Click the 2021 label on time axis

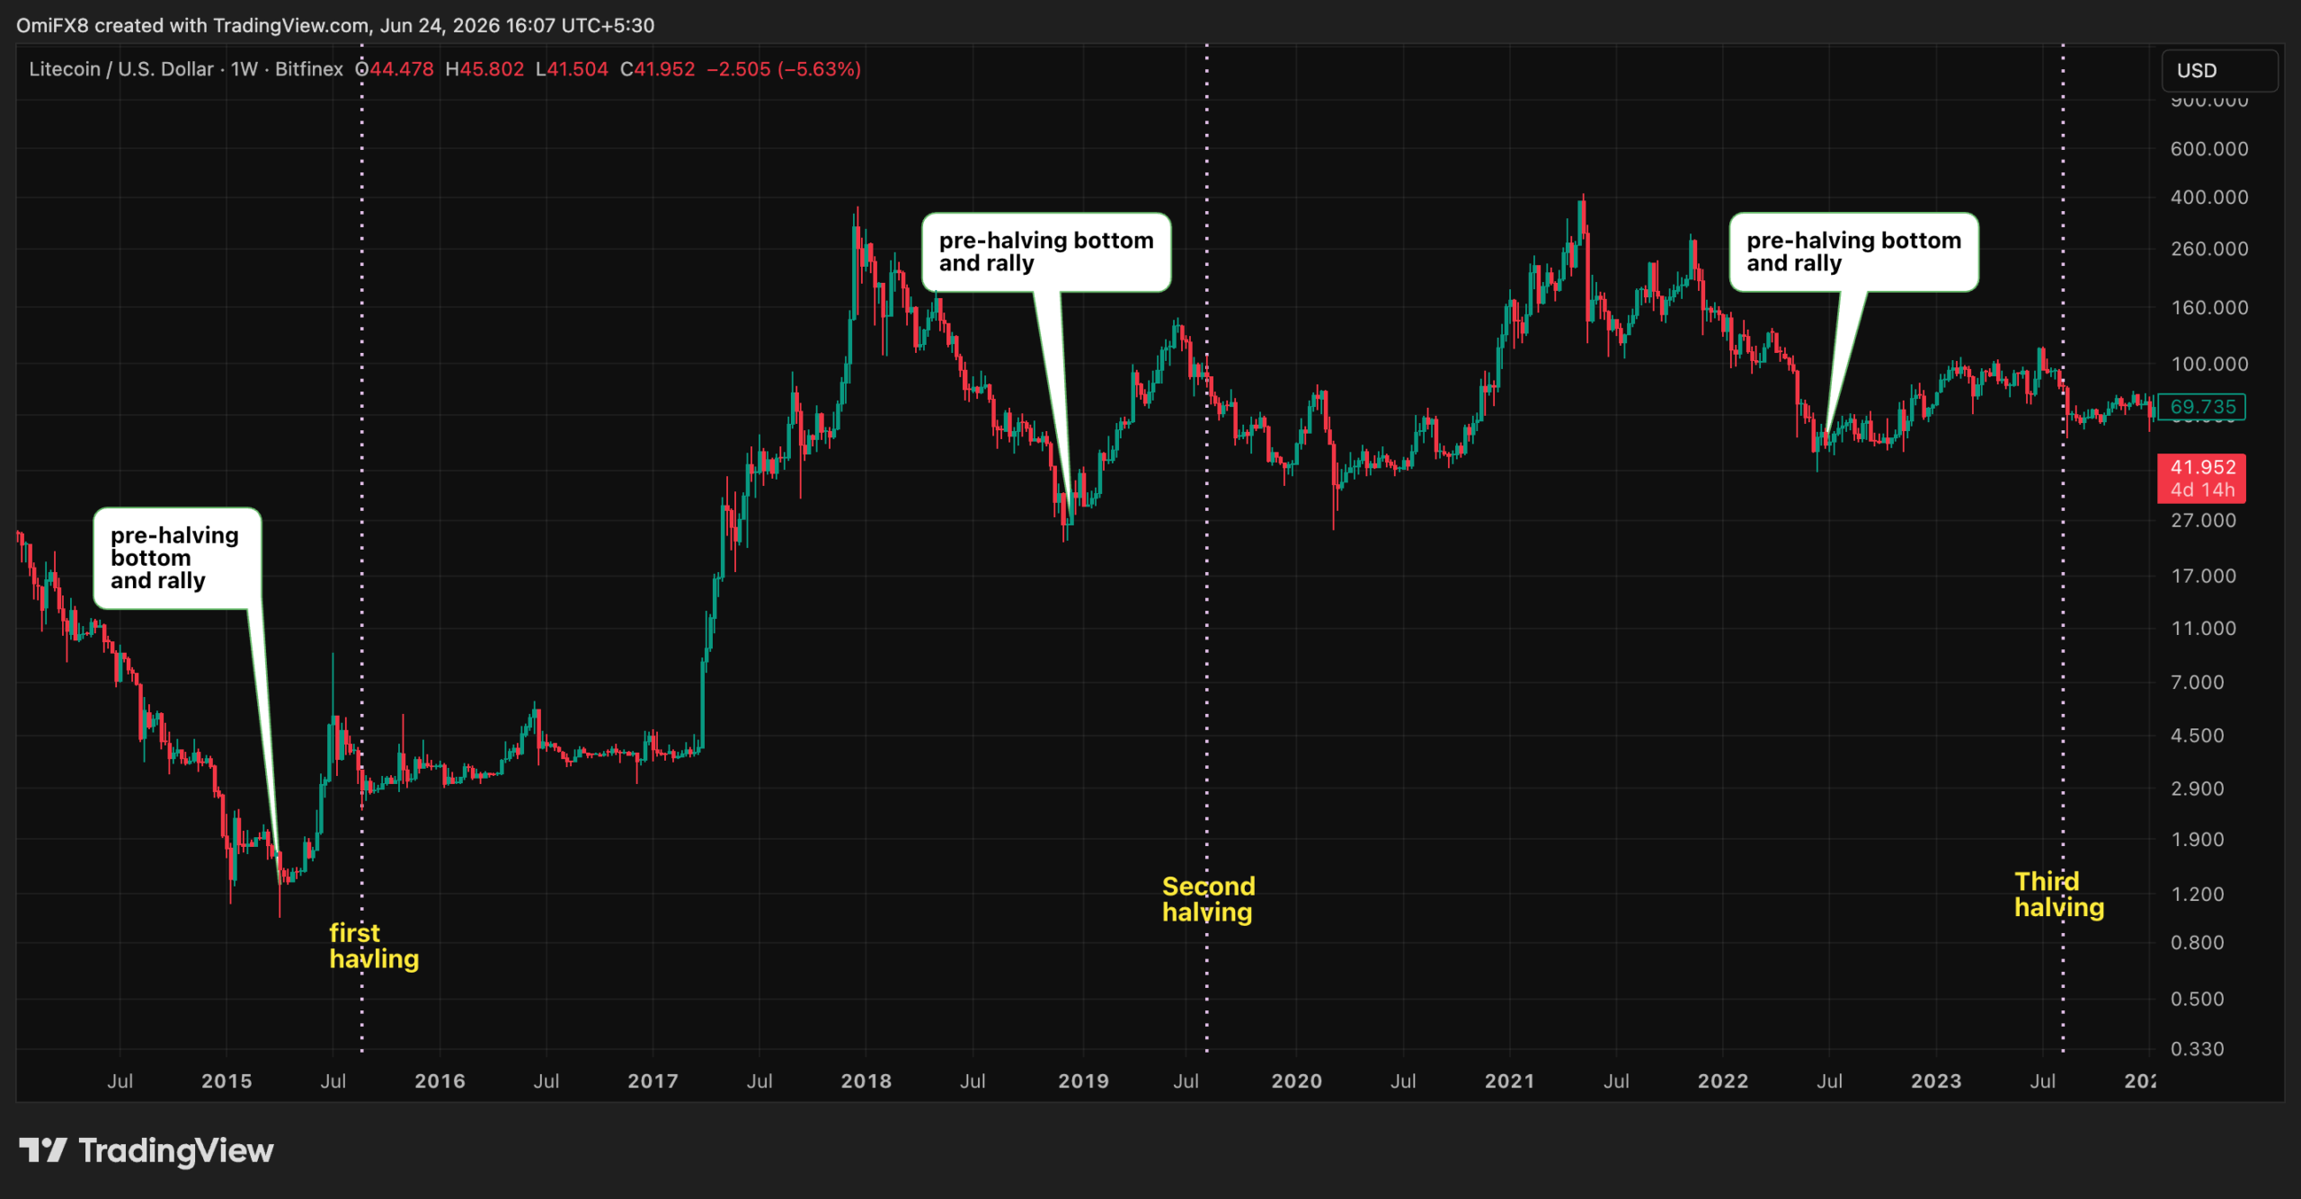point(1509,1081)
